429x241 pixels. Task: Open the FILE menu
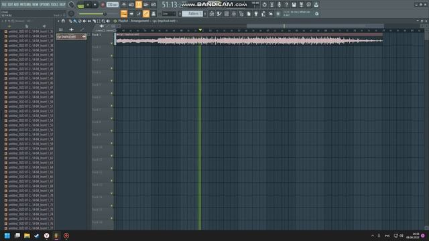click(x=4, y=5)
